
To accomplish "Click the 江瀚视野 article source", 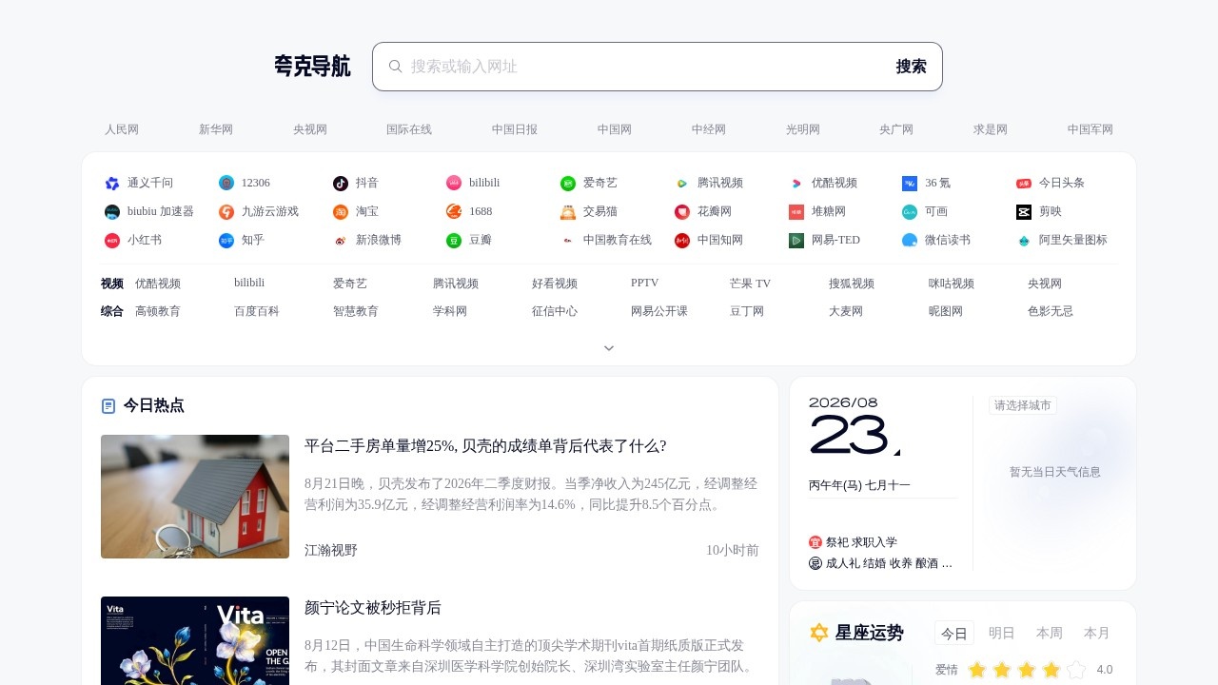I will [x=331, y=550].
